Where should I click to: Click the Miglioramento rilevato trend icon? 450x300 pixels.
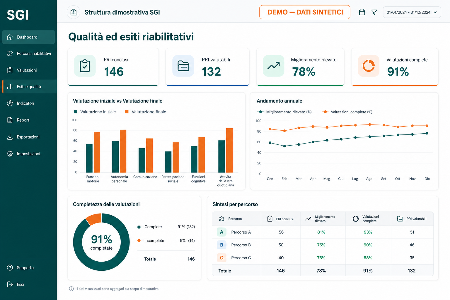(274, 66)
